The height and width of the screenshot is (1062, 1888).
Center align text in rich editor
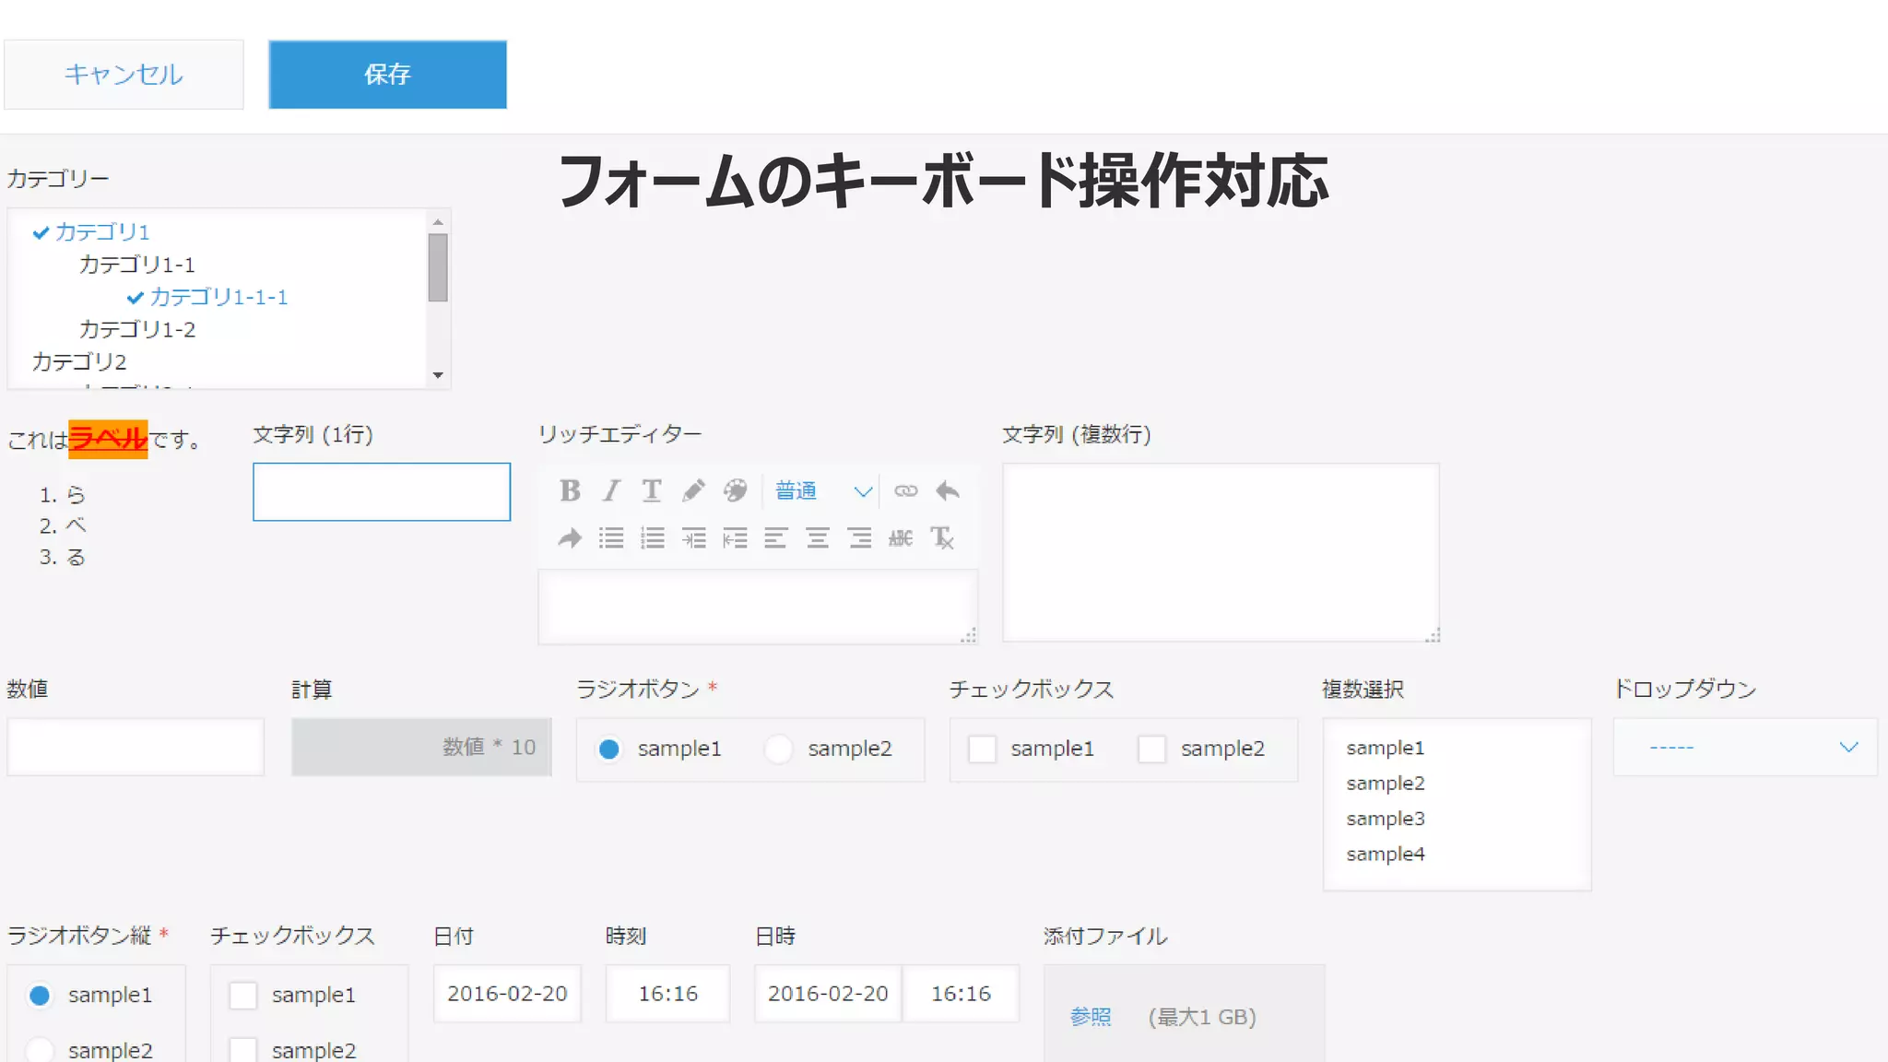(x=818, y=538)
